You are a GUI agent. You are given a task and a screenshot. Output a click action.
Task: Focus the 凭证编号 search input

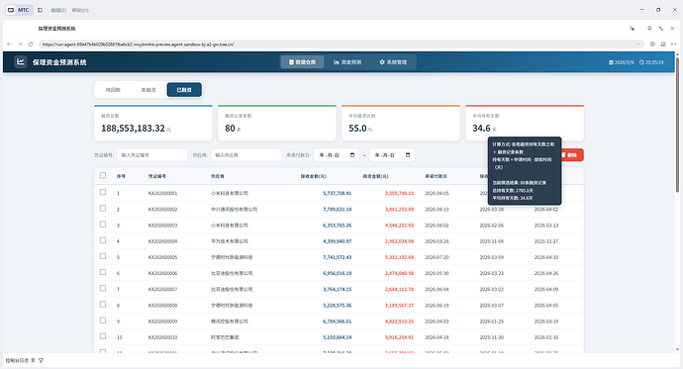(152, 155)
